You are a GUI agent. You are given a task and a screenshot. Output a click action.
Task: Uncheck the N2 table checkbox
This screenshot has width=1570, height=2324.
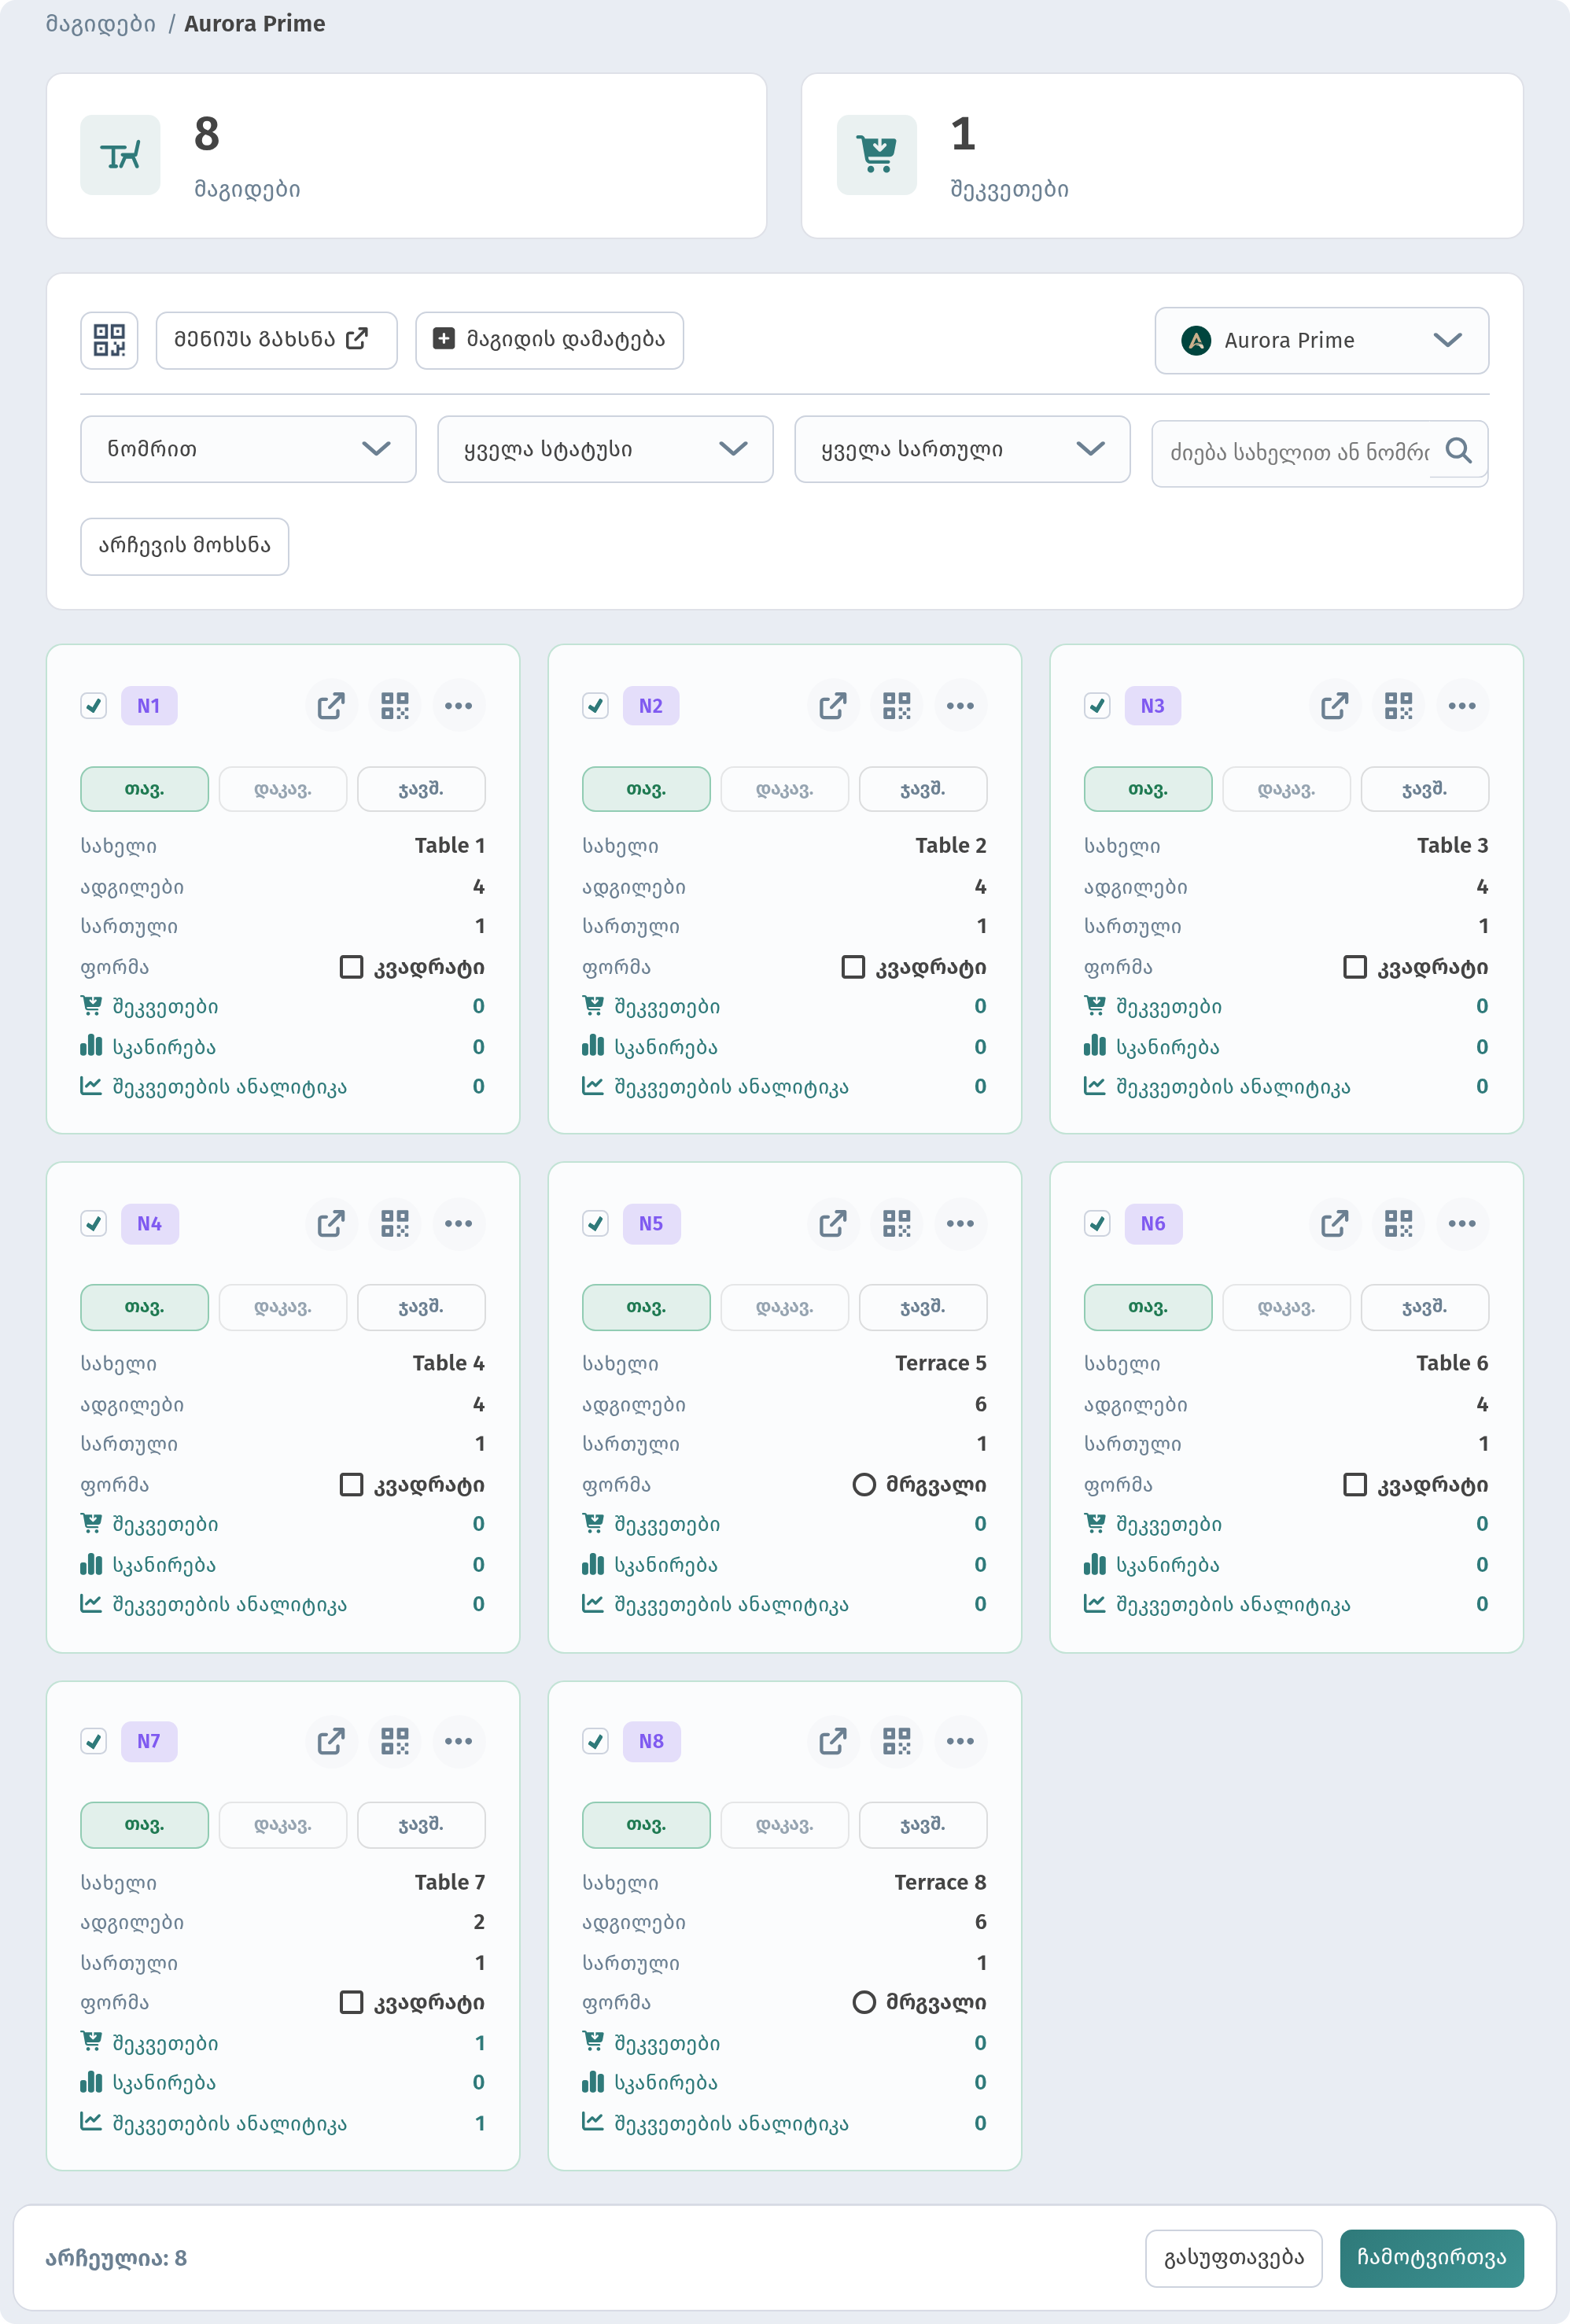tap(596, 706)
